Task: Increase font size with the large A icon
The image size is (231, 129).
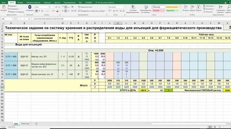Action: [56, 7]
